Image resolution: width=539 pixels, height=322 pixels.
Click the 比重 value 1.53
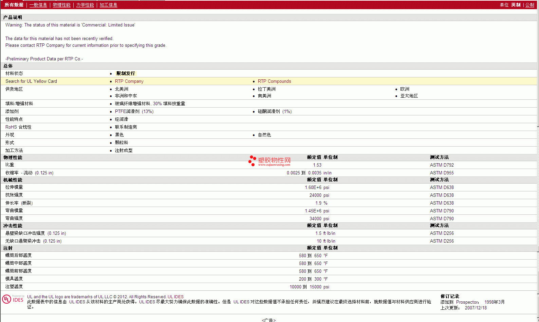point(317,165)
